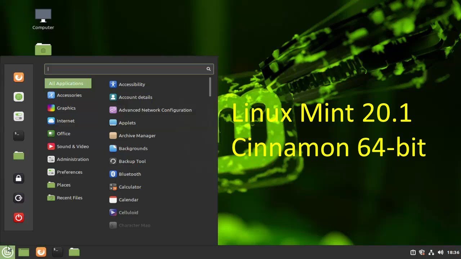This screenshot has height=259, width=461.
Task: Click the Backgrounds label
Action: point(133,148)
